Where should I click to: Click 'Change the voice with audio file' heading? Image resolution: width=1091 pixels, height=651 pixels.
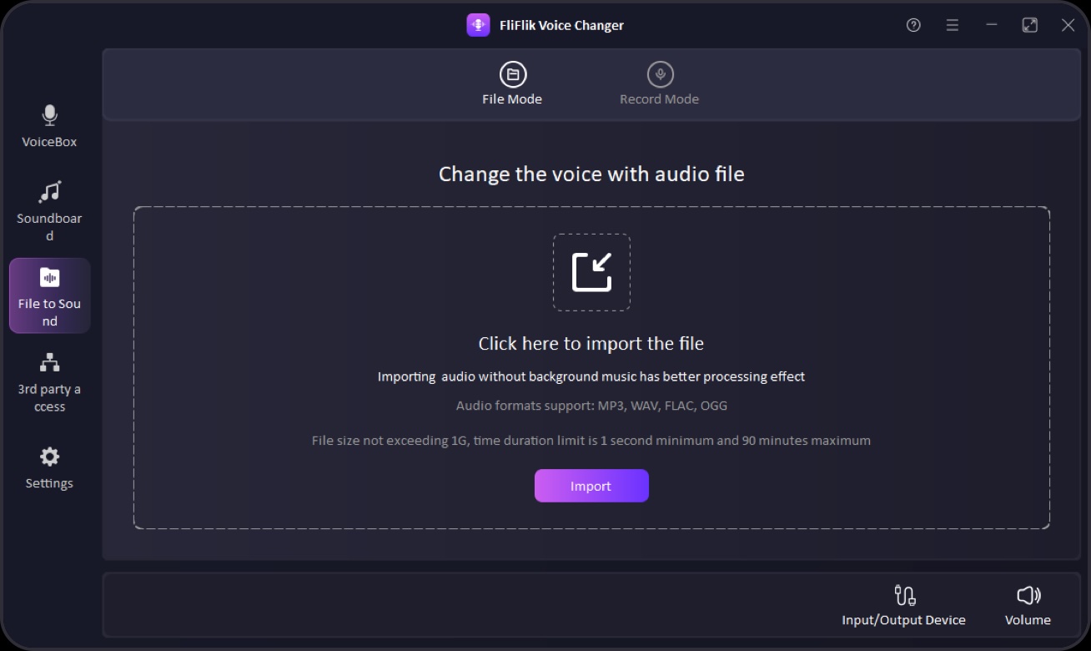click(591, 174)
